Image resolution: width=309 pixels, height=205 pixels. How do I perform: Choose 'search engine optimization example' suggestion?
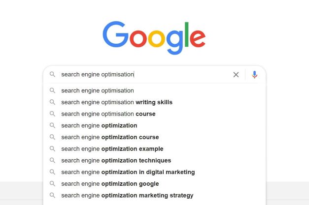tap(155, 149)
